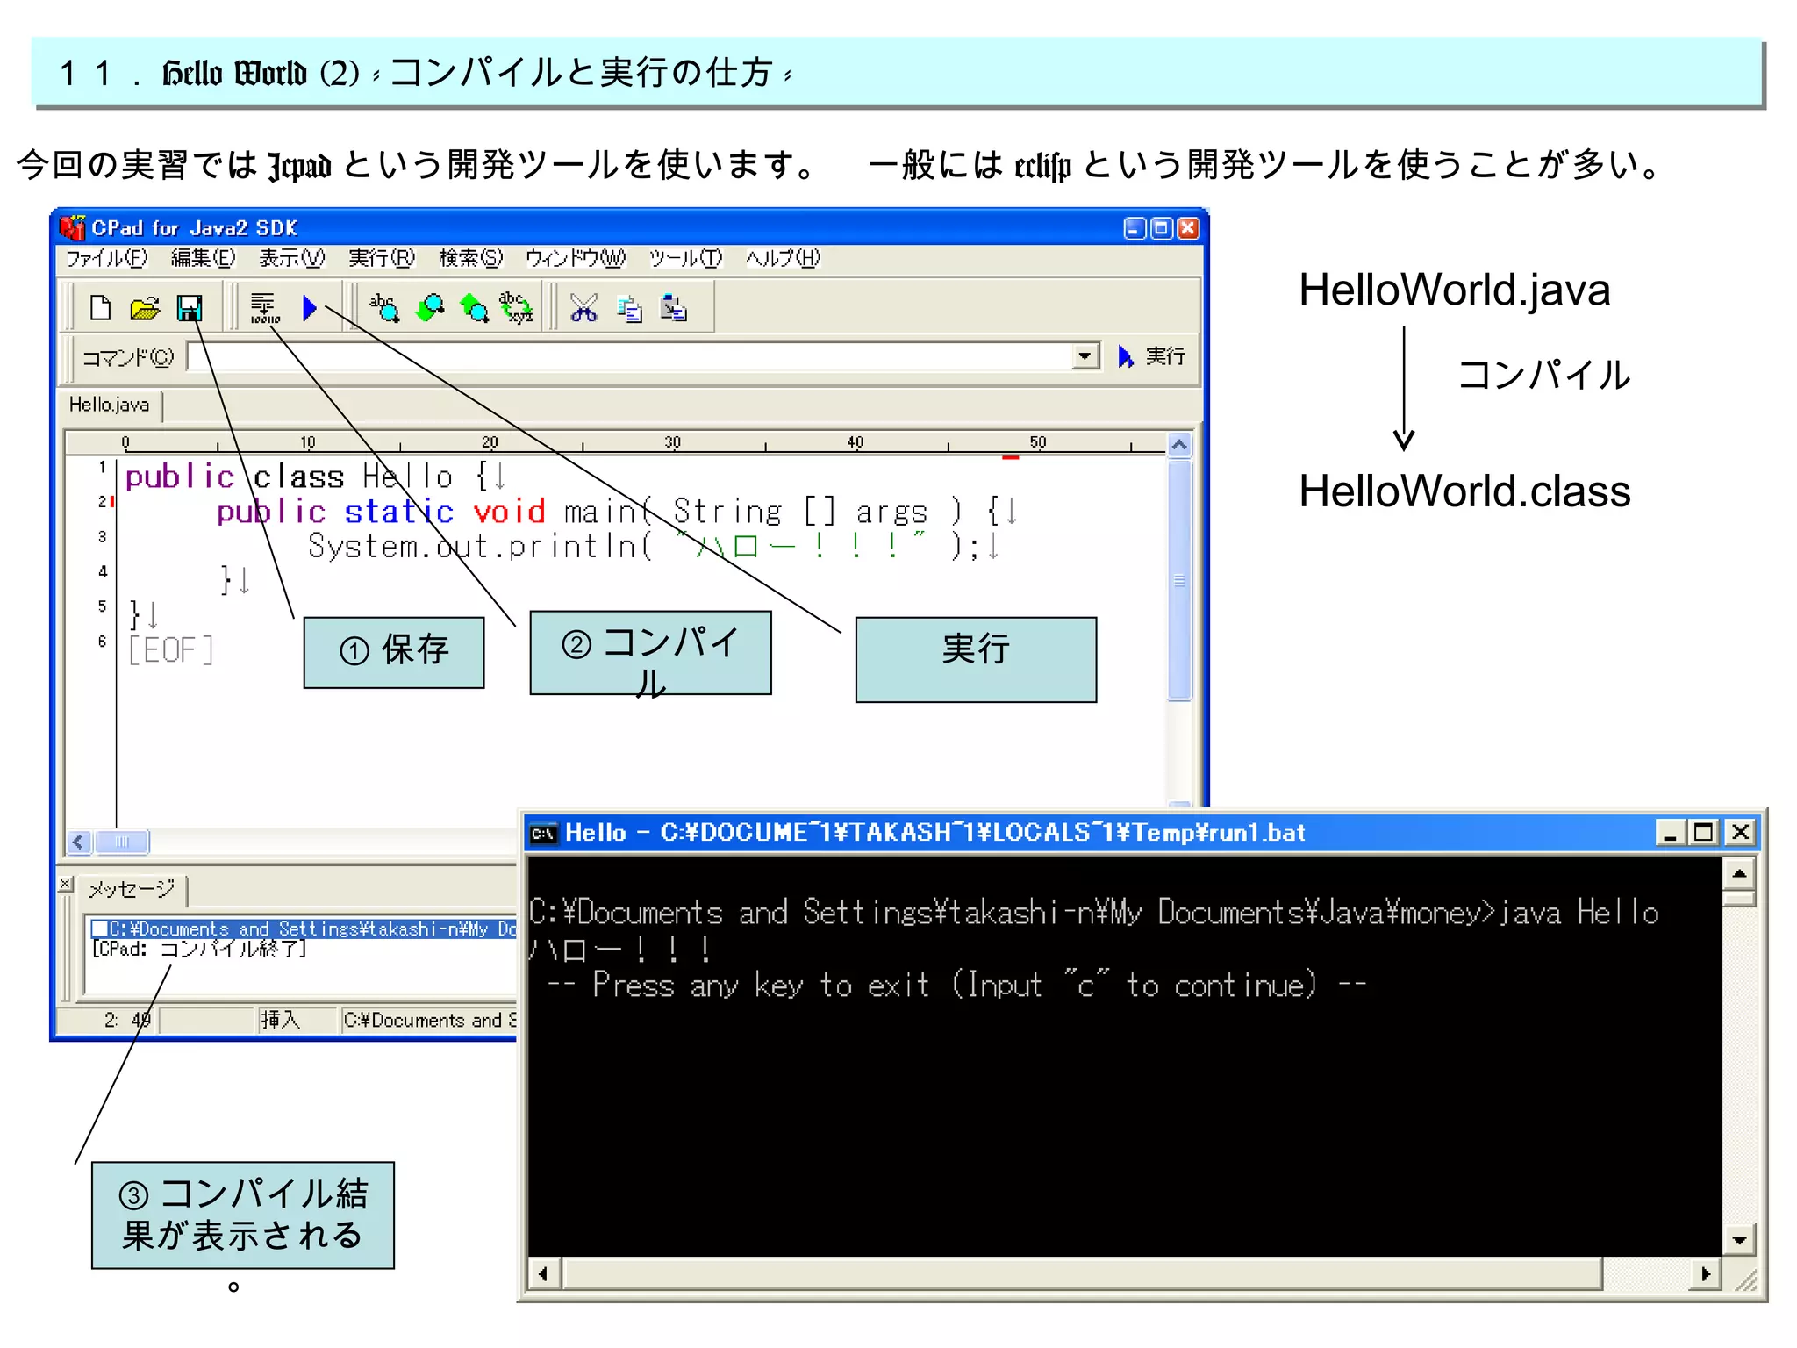Click the 'java Hello' command line in console

pos(1093,913)
